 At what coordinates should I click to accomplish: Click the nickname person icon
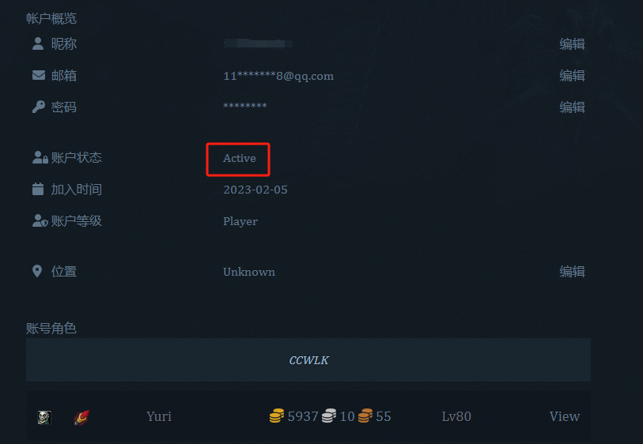[x=38, y=43]
